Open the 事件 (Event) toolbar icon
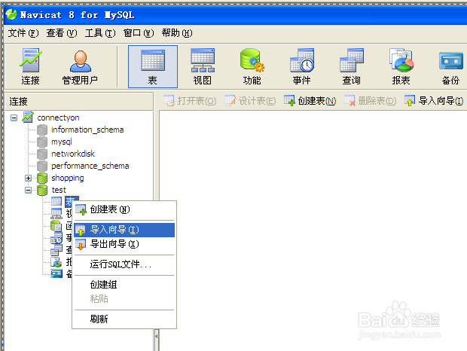 [x=302, y=67]
